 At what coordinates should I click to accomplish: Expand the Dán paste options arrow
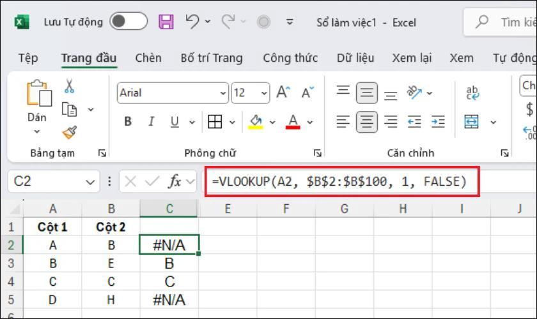click(37, 131)
